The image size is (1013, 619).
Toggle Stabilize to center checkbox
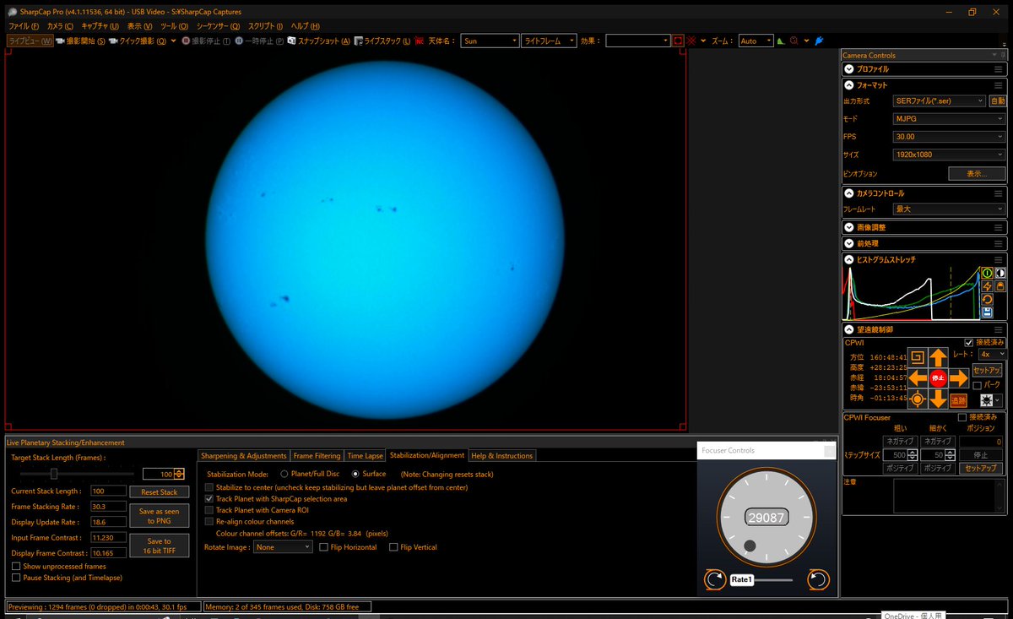[x=209, y=487]
